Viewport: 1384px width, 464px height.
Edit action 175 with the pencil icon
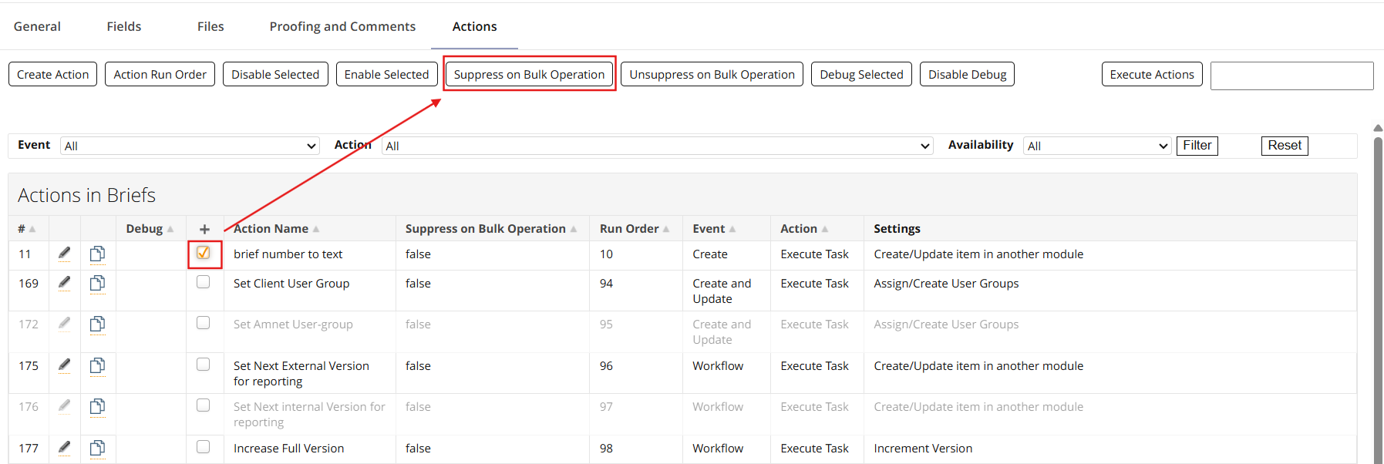pos(65,365)
